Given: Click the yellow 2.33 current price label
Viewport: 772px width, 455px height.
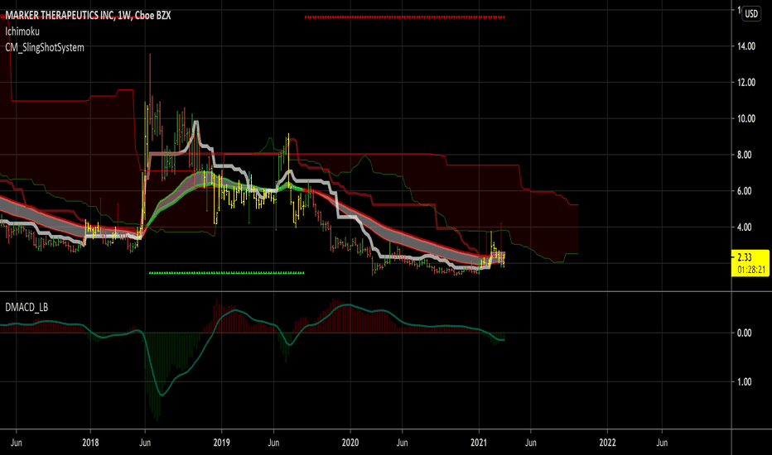Looking at the screenshot, I should point(750,263).
